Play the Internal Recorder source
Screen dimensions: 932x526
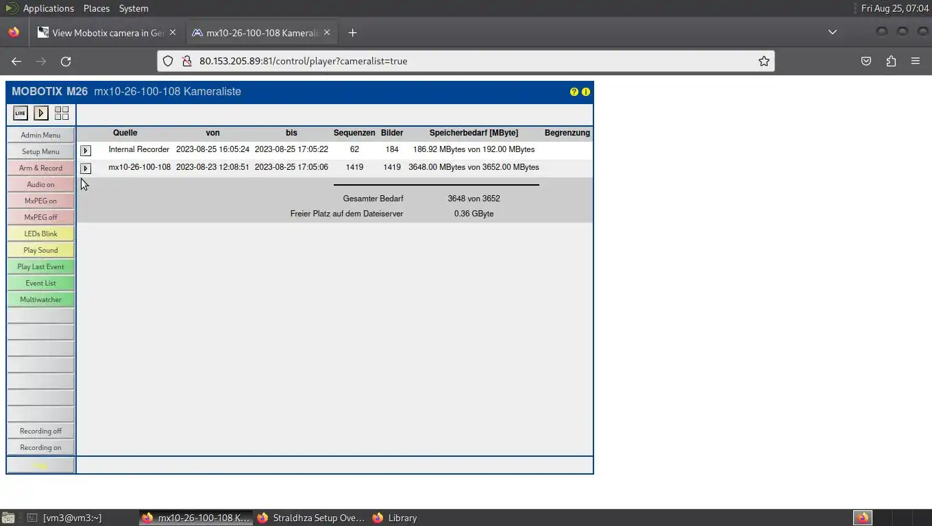pyautogui.click(x=86, y=150)
